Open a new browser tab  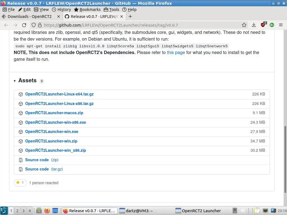click(x=130, y=17)
